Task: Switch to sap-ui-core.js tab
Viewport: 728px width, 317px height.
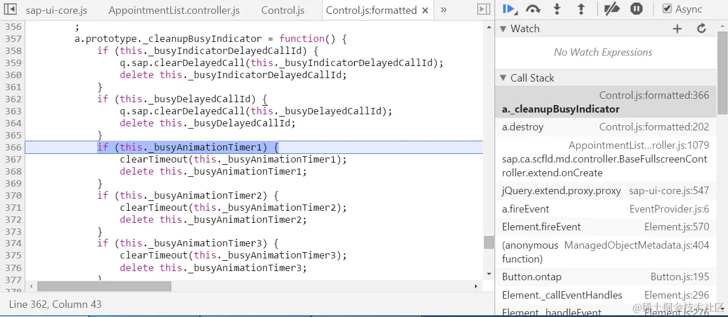Action: point(56,10)
